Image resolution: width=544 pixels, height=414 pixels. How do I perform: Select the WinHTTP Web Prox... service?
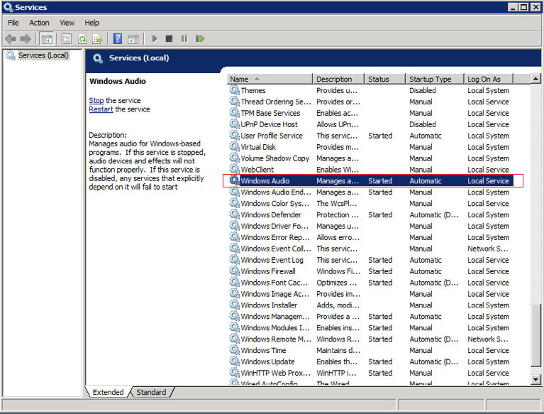coord(370,373)
